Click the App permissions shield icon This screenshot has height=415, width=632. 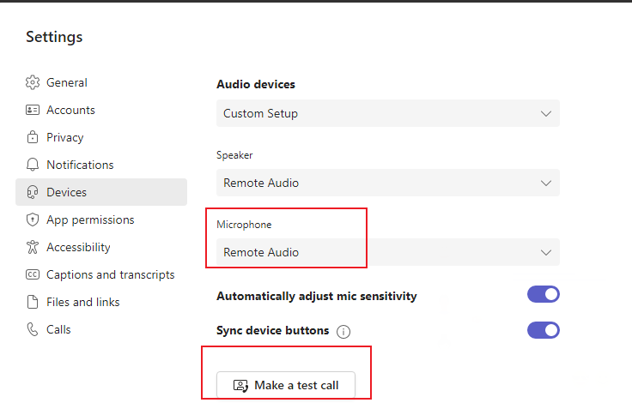point(33,220)
